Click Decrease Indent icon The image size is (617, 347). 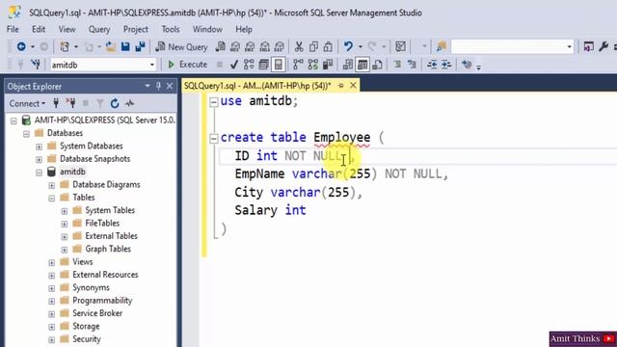432,65
